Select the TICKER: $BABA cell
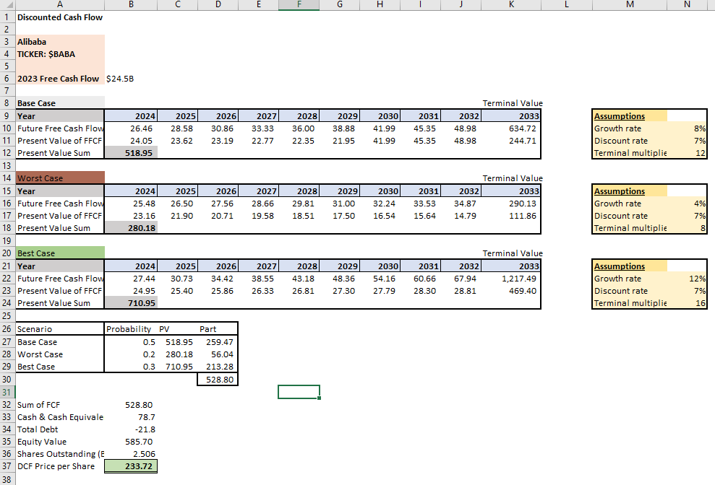The image size is (715, 485). [x=60, y=54]
